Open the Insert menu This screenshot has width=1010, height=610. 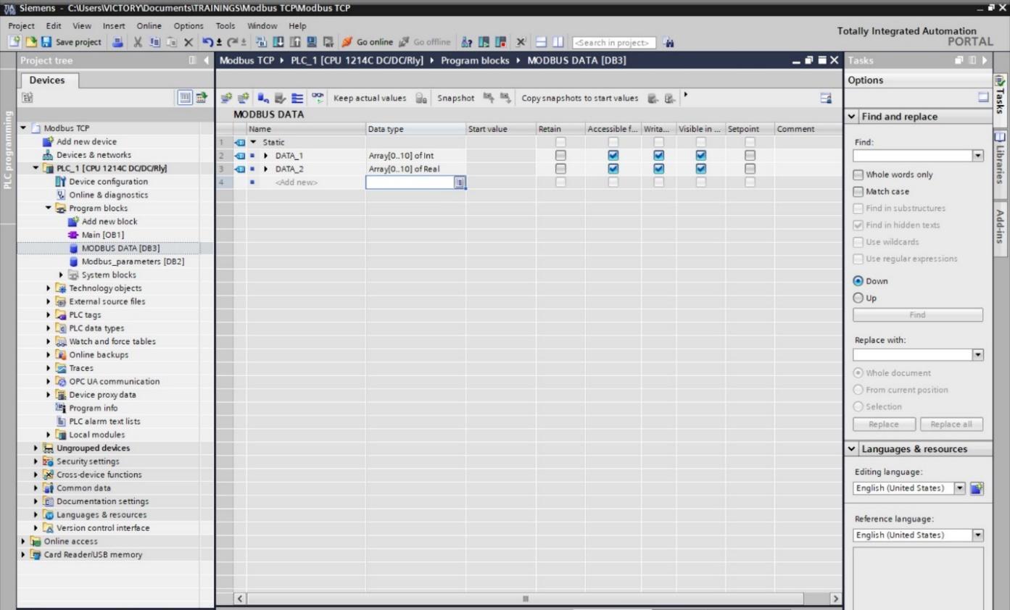click(x=114, y=26)
